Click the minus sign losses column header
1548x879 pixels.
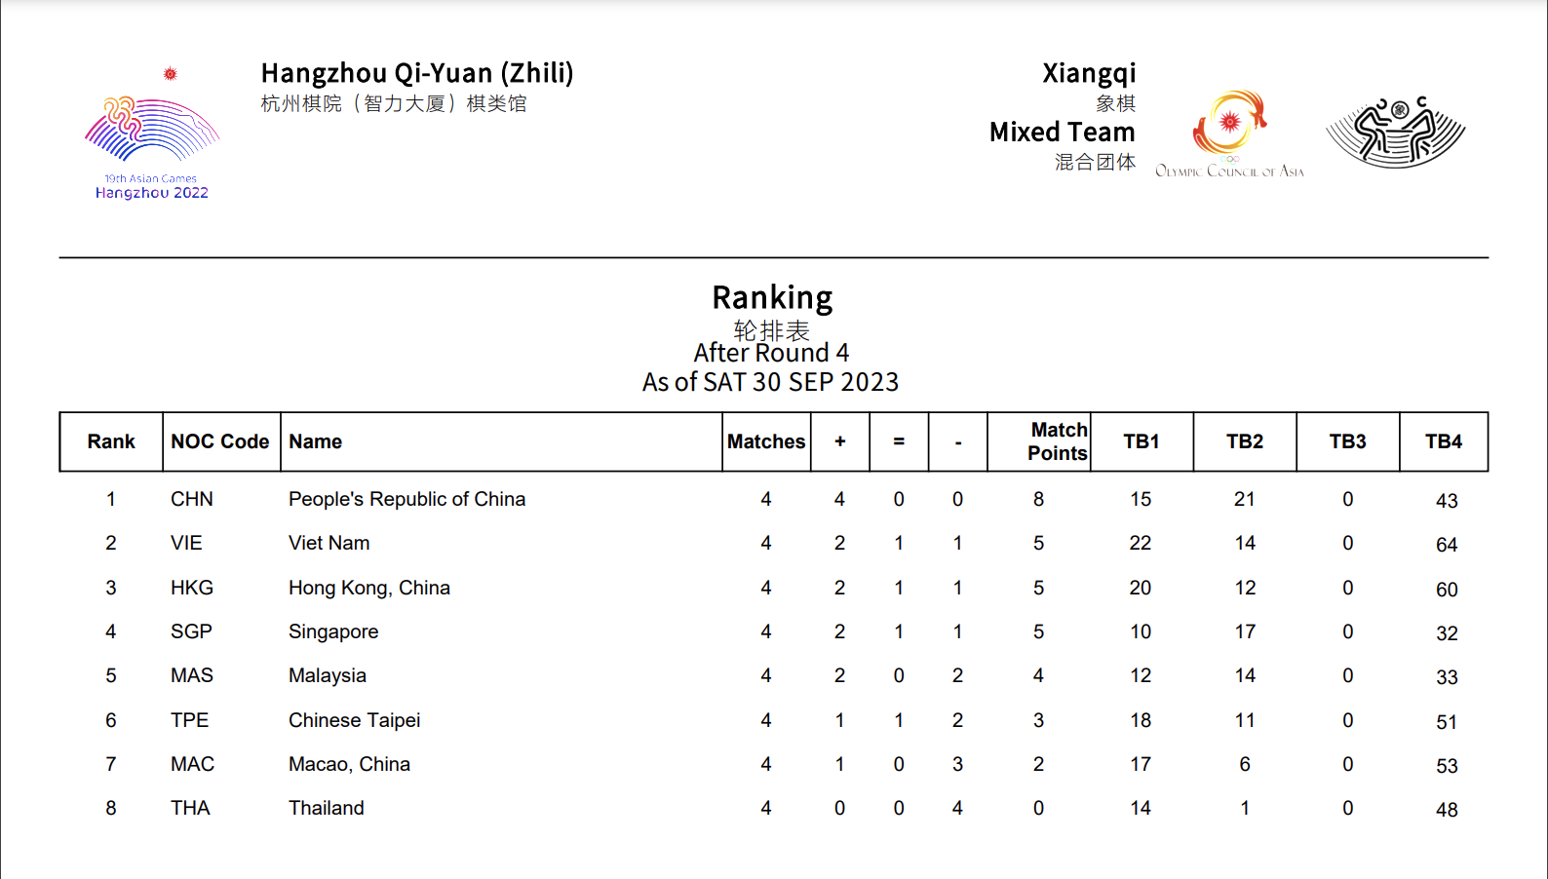[x=958, y=441]
